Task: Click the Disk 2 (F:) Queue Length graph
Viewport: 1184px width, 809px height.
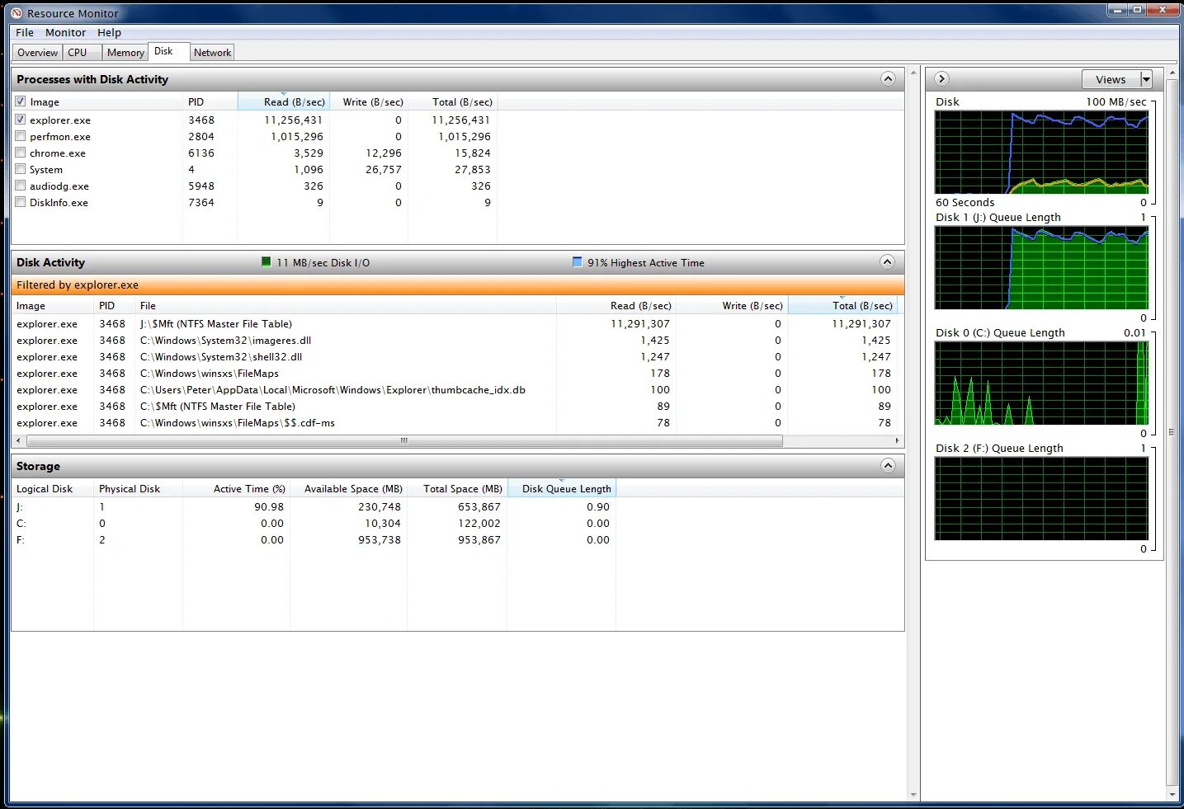Action: pyautogui.click(x=1041, y=498)
